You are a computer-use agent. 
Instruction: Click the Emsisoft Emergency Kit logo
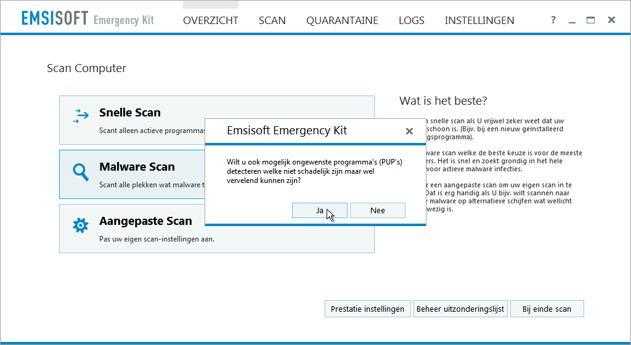(x=88, y=19)
